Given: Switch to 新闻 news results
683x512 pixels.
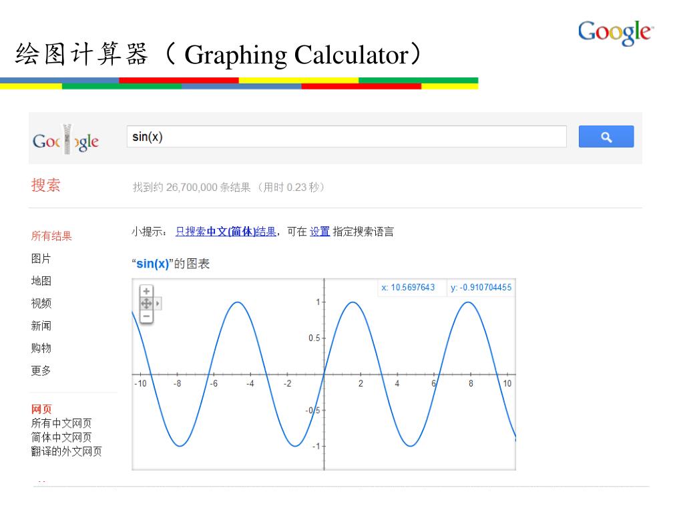Looking at the screenshot, I should point(41,326).
